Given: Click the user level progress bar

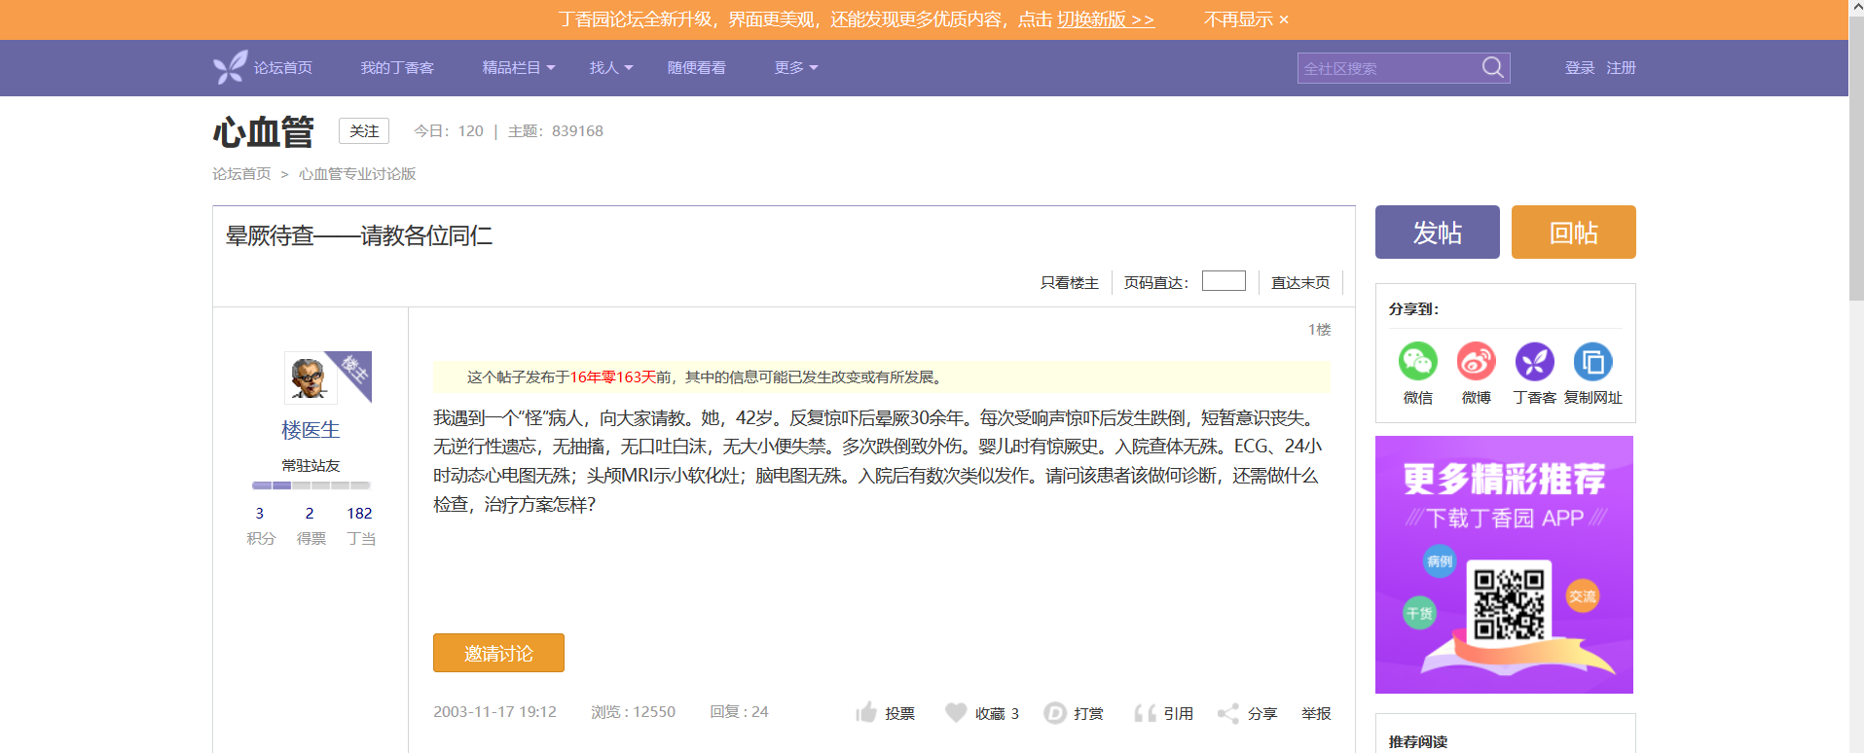Looking at the screenshot, I should tap(311, 484).
